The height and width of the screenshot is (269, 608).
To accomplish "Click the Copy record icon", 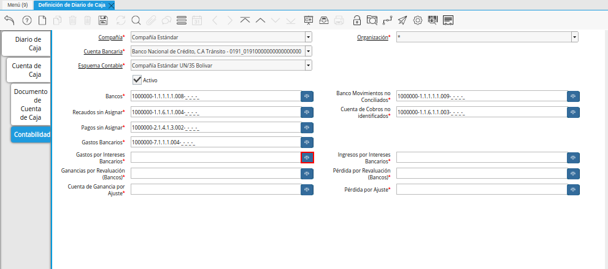I will 57,20.
